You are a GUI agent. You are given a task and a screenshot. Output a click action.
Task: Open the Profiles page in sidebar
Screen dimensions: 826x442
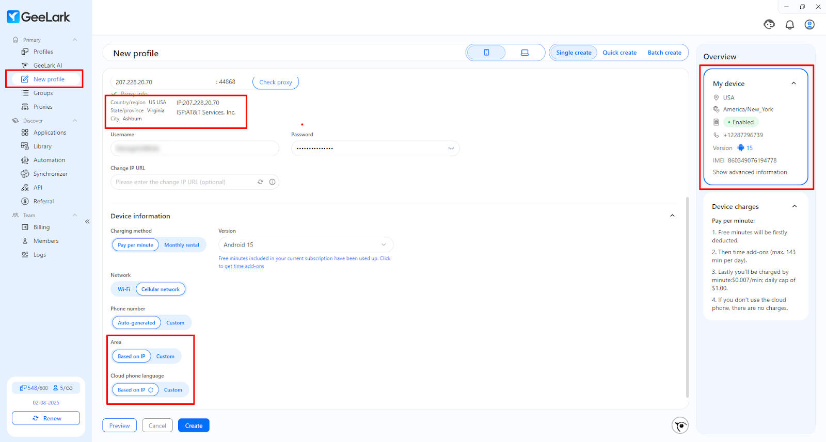(x=43, y=52)
